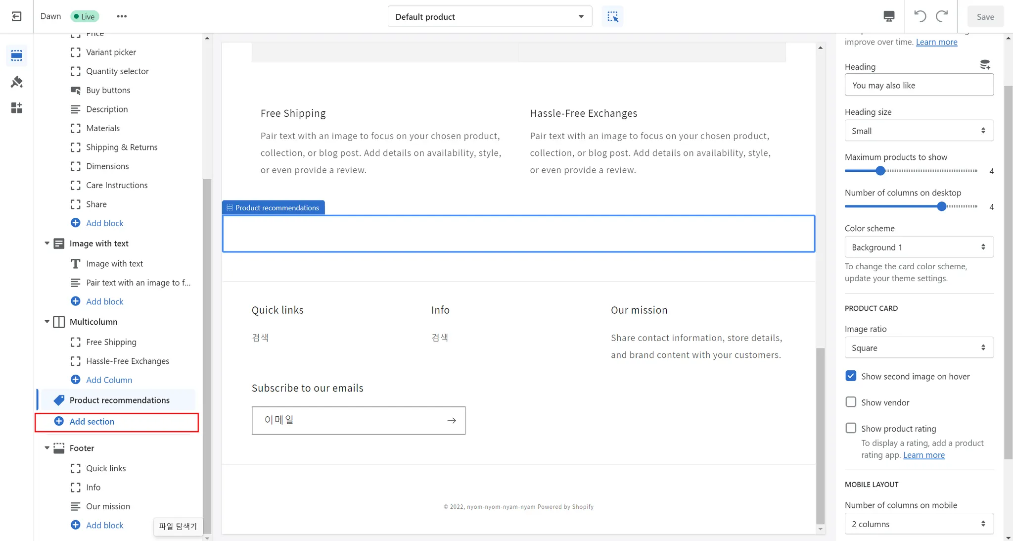Open Theme settings paintbrush icon
Image resolution: width=1013 pixels, height=541 pixels.
point(16,82)
